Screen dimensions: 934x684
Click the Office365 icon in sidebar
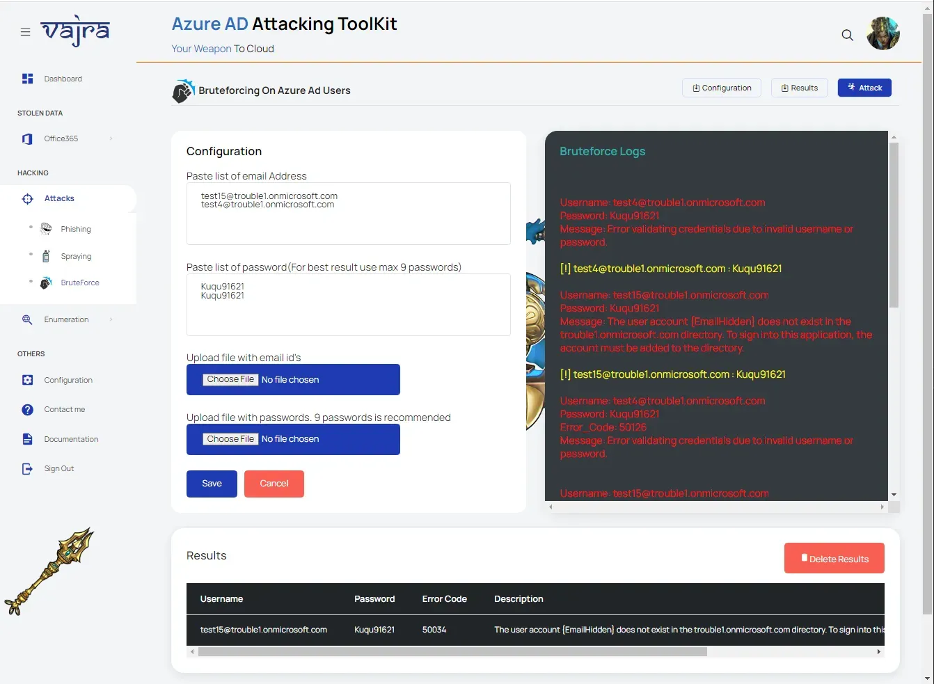[x=27, y=138]
